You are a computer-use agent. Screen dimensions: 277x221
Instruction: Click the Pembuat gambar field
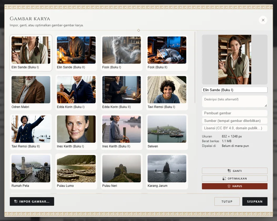click(235, 113)
